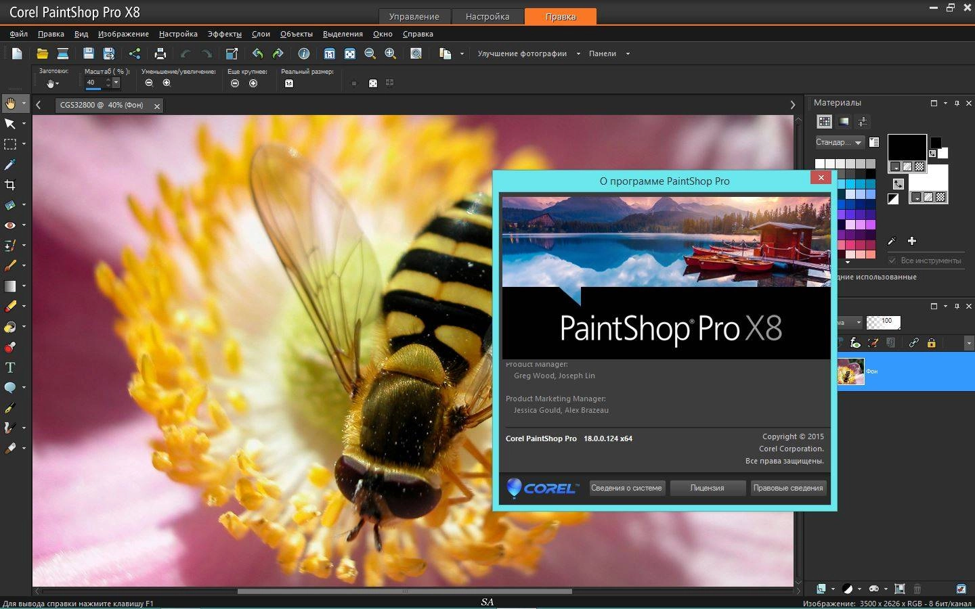Click the main toolbar 1:1 zoom icon
The image size is (975, 609).
[330, 53]
